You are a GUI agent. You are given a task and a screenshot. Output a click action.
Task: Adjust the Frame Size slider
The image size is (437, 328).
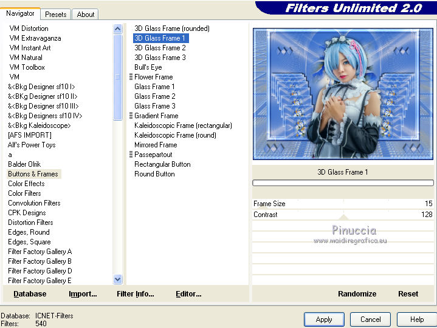[x=343, y=204]
